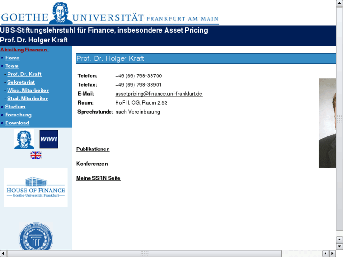Image resolution: width=343 pixels, height=257 pixels.
Task: Click the Prof. Dr. Holger Kraft content heading
Action: point(110,58)
